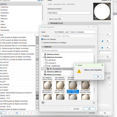Collapse the Bibliotecas Vinculadas tree node
This screenshot has height=117, width=117.
tap(43, 57)
